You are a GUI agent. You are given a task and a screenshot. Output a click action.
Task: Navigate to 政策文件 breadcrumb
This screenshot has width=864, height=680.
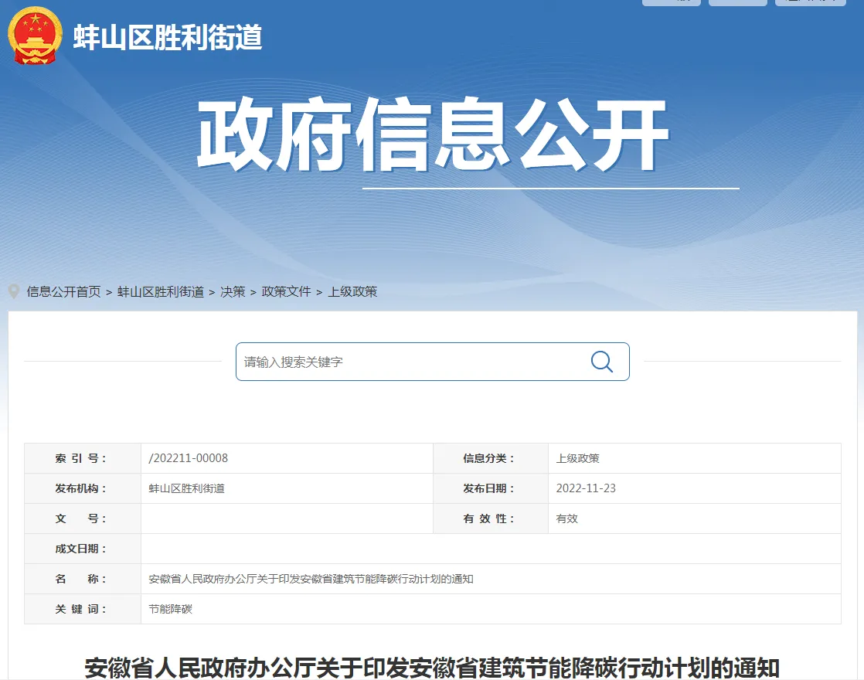[287, 291]
